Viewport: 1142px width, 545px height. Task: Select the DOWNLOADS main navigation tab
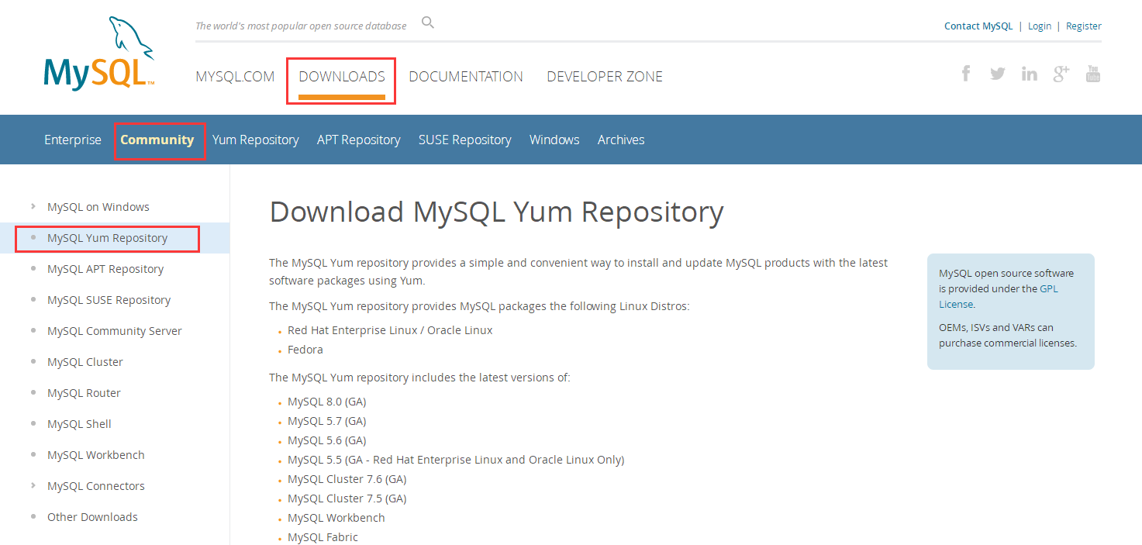click(x=341, y=77)
